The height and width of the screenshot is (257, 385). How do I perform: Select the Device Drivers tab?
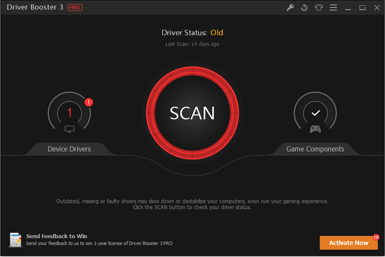coord(69,149)
